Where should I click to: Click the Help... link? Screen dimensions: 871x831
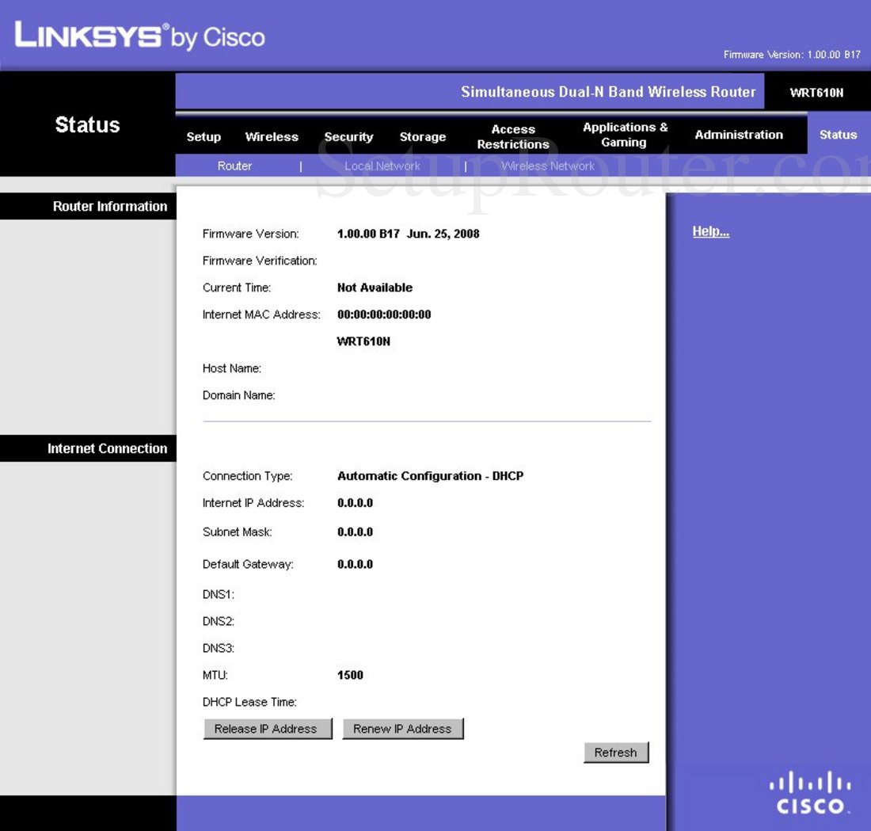coord(710,231)
